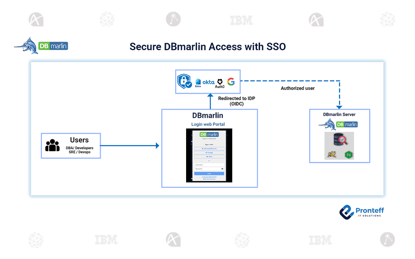Click the title Secure DBmarlin Access with SSO
Screen dimensions: 415x259
pyautogui.click(x=208, y=47)
